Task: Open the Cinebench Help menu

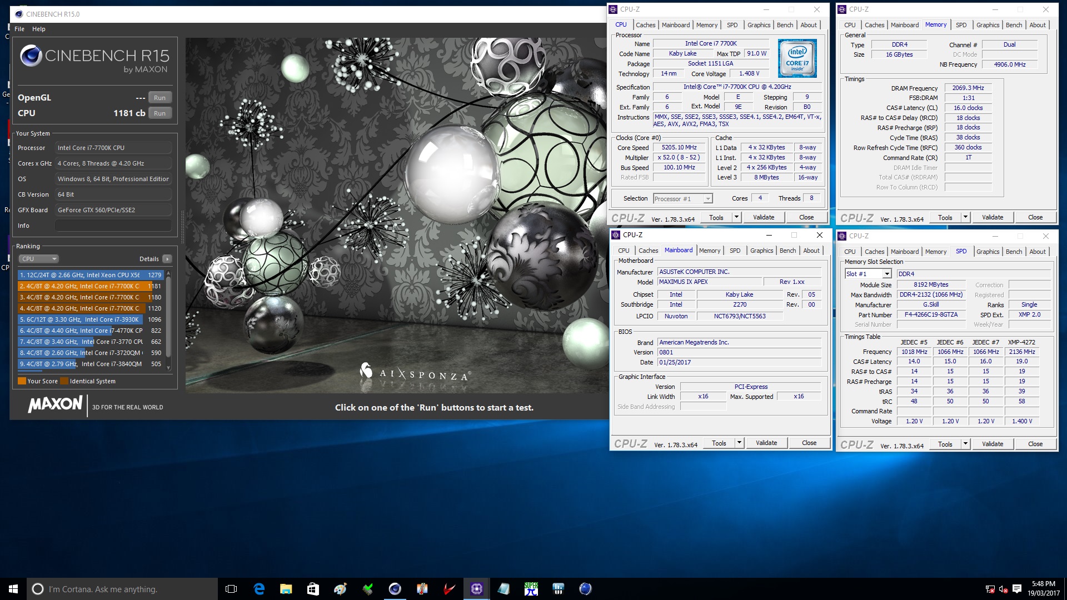Action: tap(39, 29)
